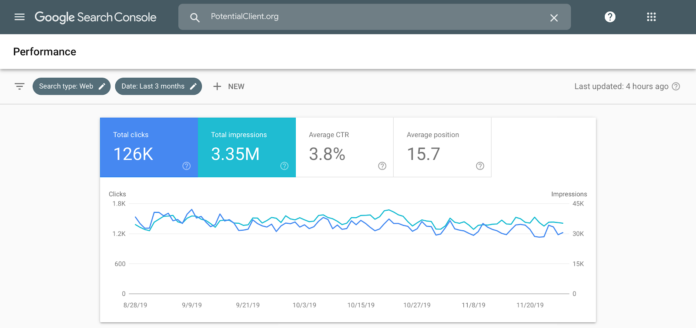The image size is (696, 328).
Task: Click the 10/15/19 date label
Action: (361, 305)
